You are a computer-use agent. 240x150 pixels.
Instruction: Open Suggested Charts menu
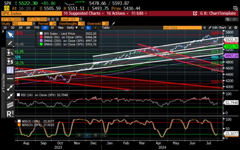pyautogui.click(x=84, y=14)
